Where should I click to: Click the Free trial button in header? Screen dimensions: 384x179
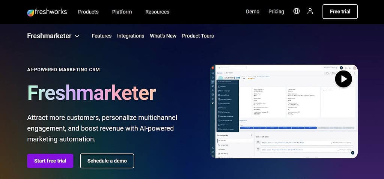click(340, 12)
